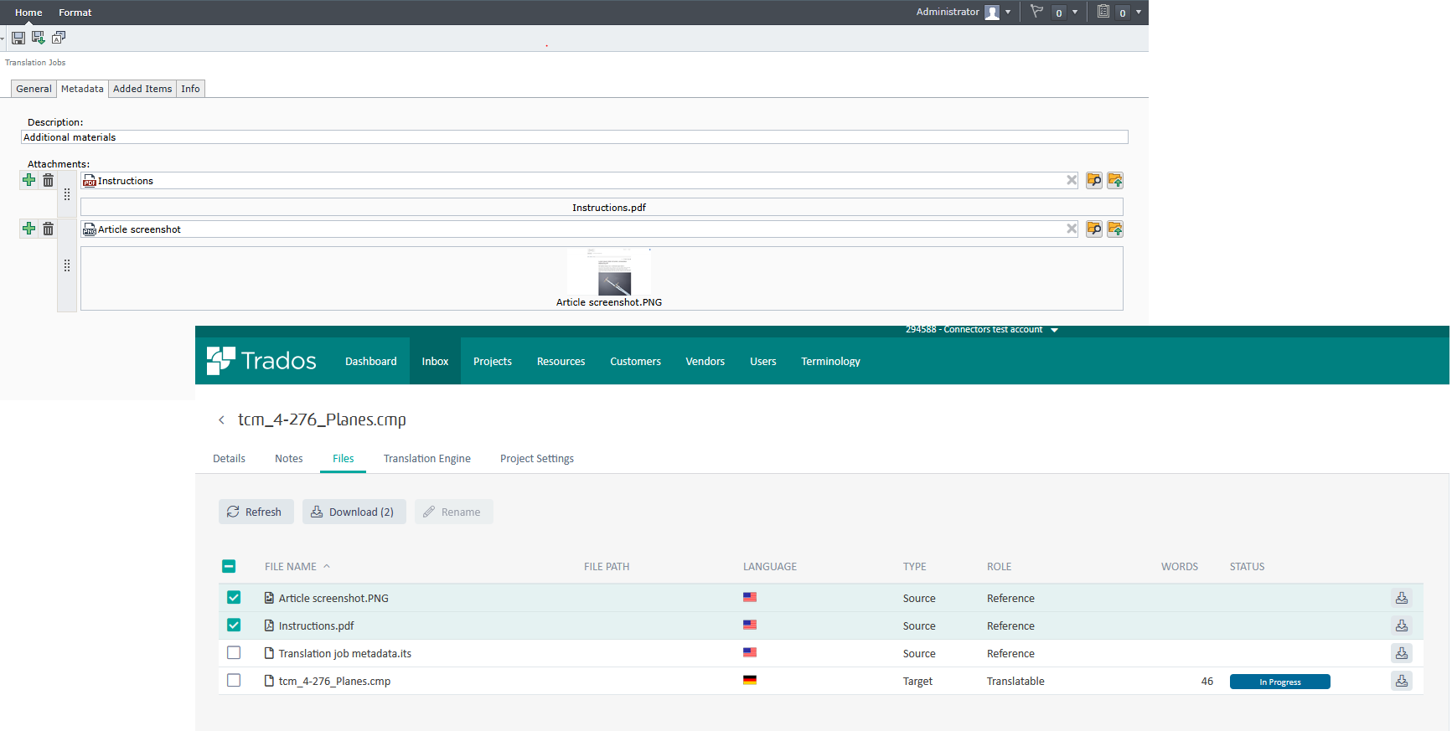Select the Translation job metadata.its checkbox
This screenshot has width=1452, height=731.
234,653
